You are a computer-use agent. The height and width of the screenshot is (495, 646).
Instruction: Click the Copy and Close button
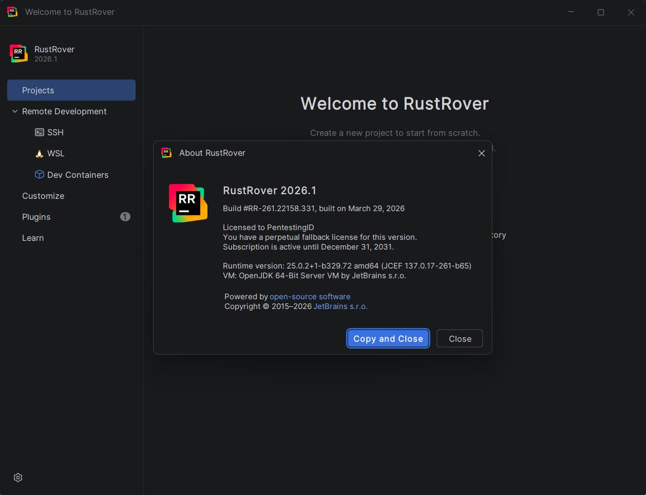pos(388,339)
